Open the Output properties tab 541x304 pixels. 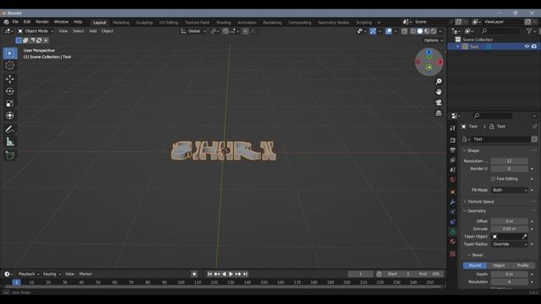coord(453,150)
